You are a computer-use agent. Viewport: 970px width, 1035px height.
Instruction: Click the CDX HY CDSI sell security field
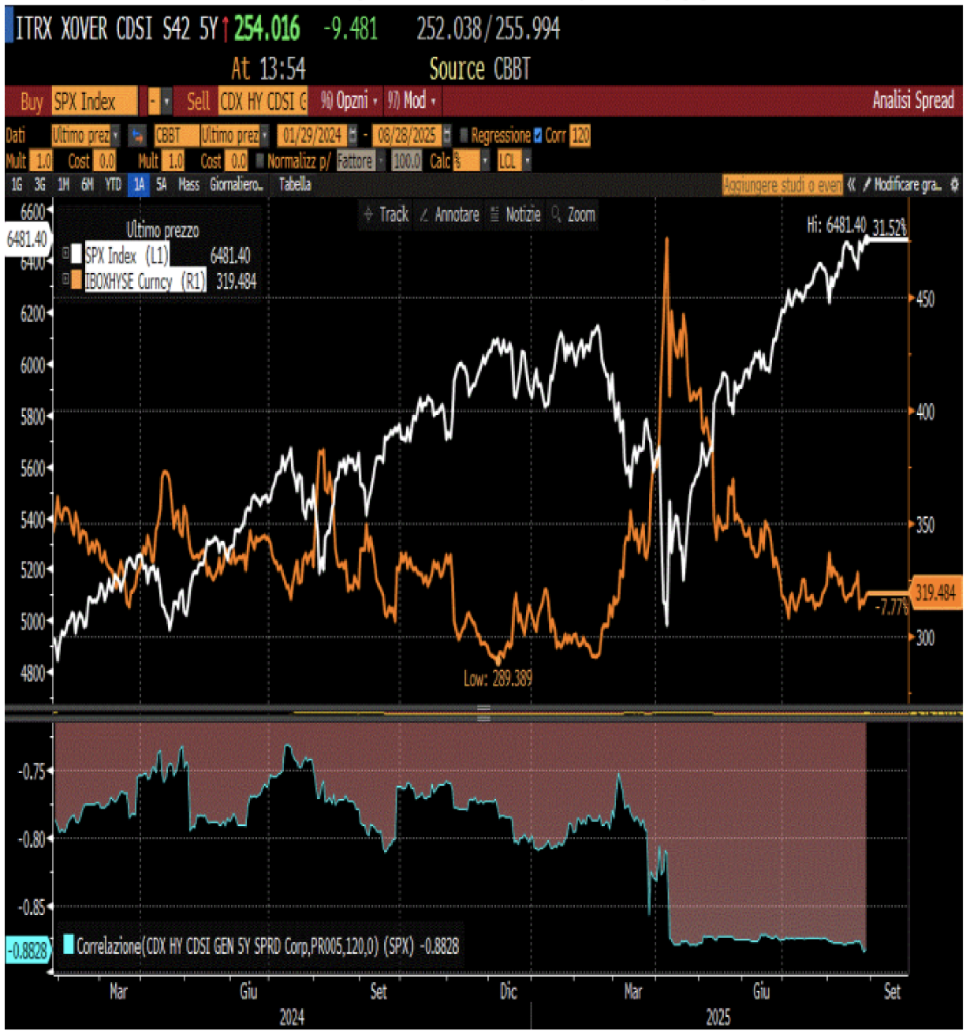pyautogui.click(x=263, y=101)
